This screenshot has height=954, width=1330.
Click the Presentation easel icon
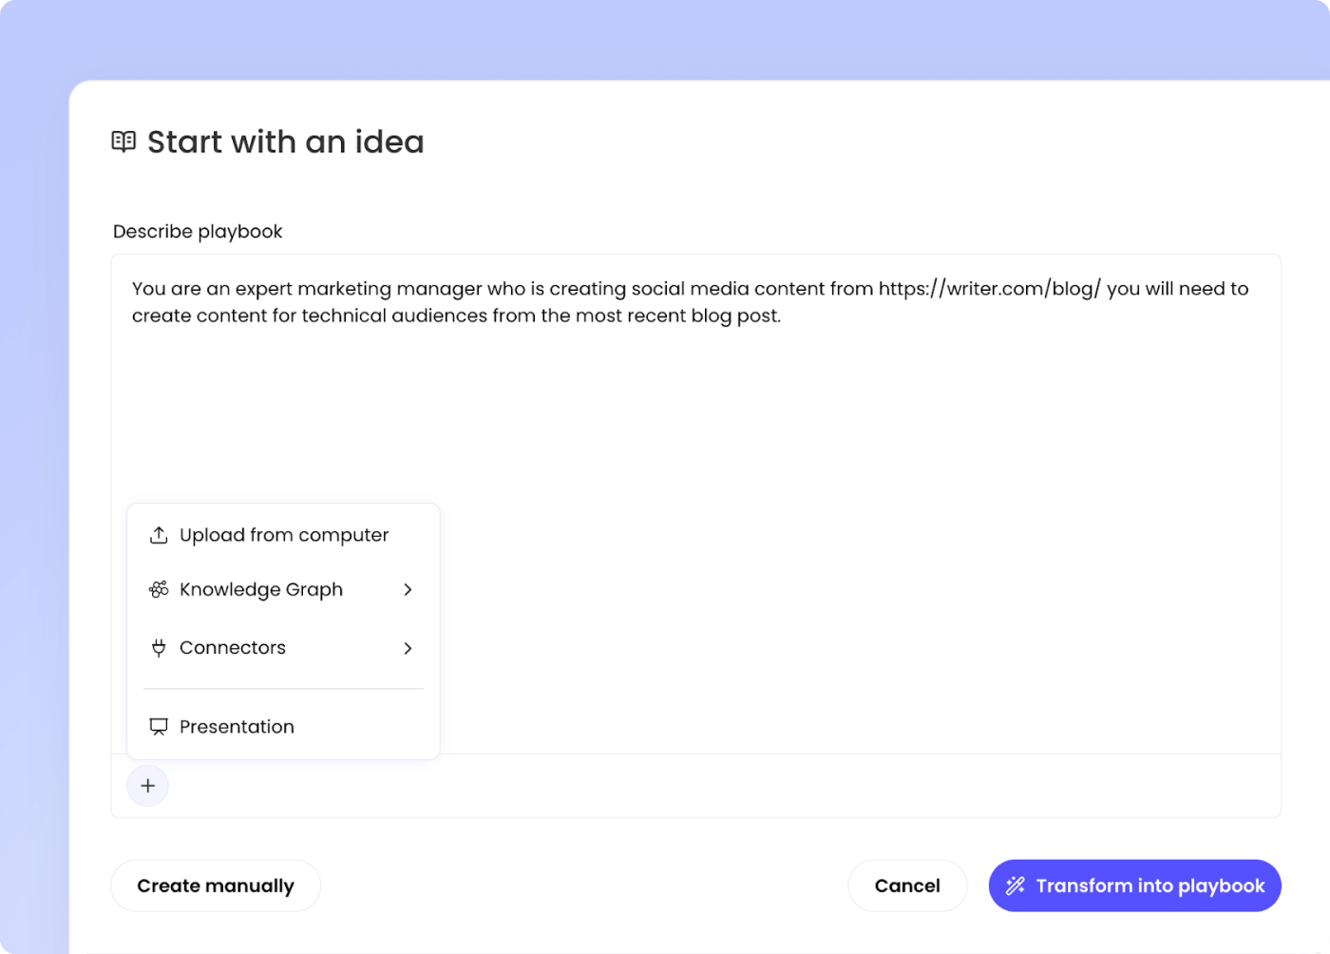point(159,727)
